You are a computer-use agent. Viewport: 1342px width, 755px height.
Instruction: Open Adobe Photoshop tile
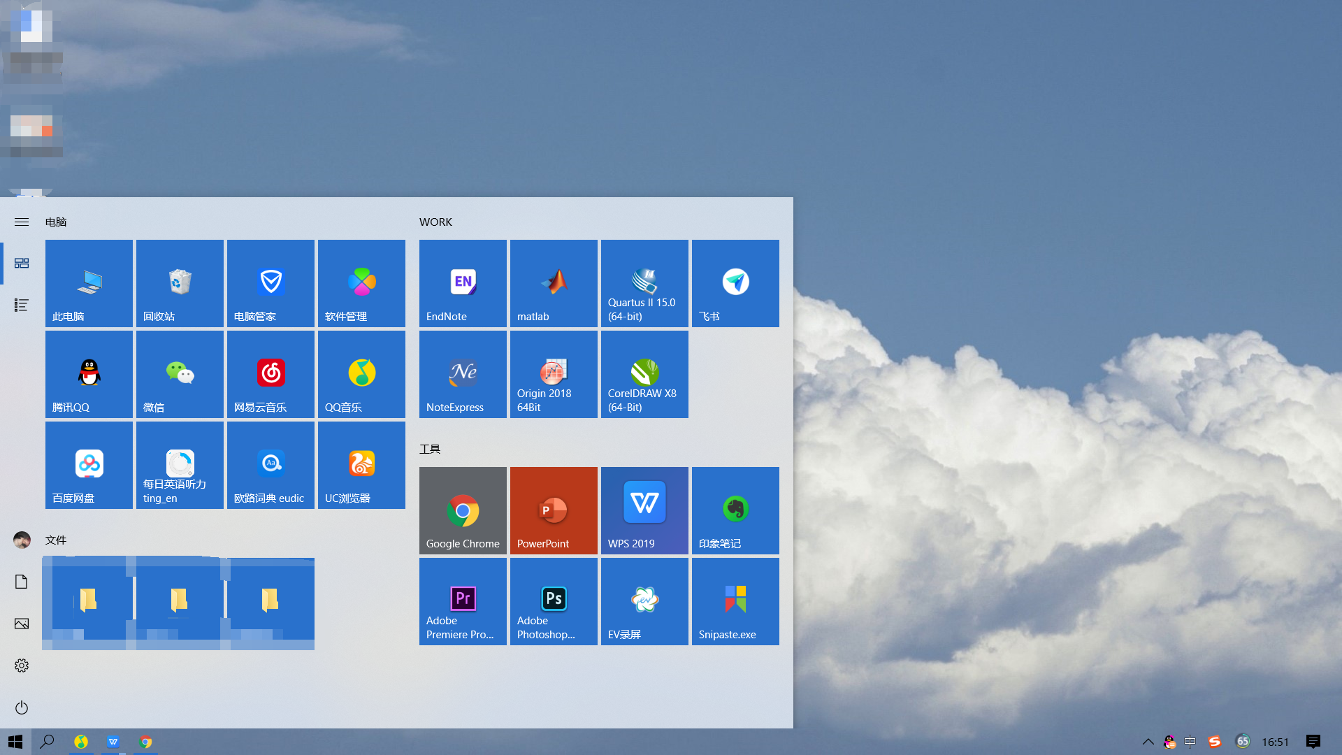click(x=553, y=601)
